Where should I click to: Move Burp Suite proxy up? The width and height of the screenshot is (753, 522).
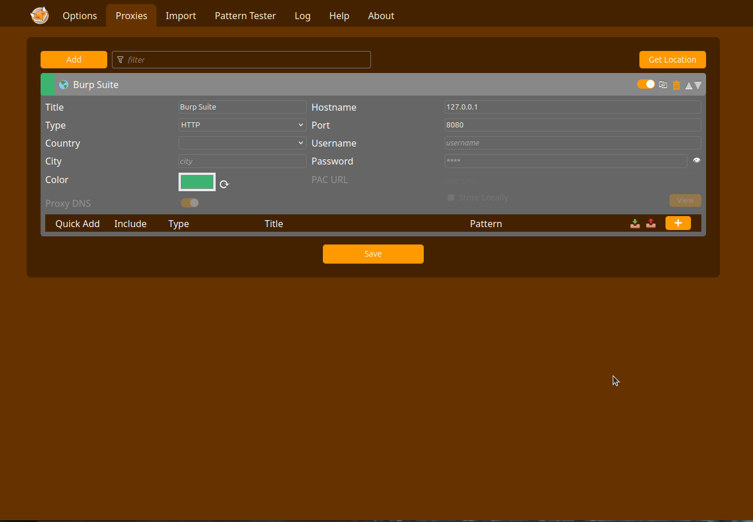pyautogui.click(x=689, y=86)
